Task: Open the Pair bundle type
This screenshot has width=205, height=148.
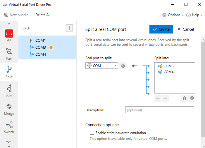Action: 9,54
